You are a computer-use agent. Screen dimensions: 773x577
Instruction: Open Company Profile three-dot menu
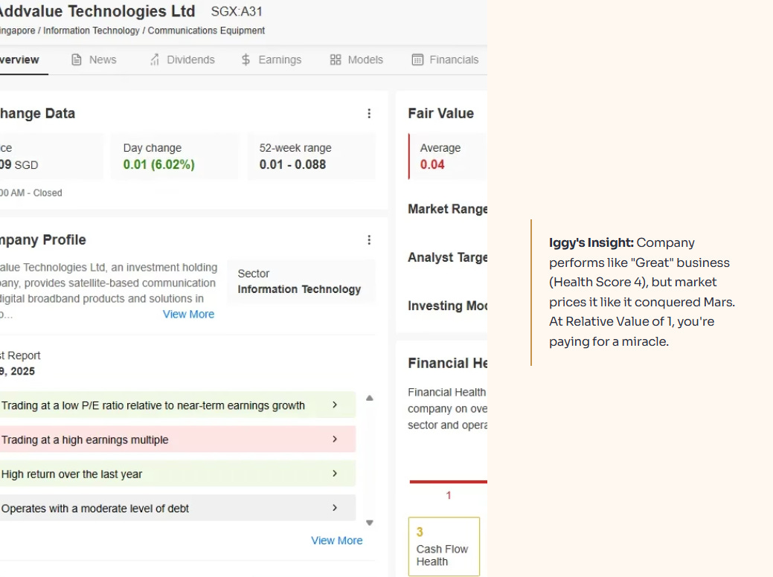369,240
